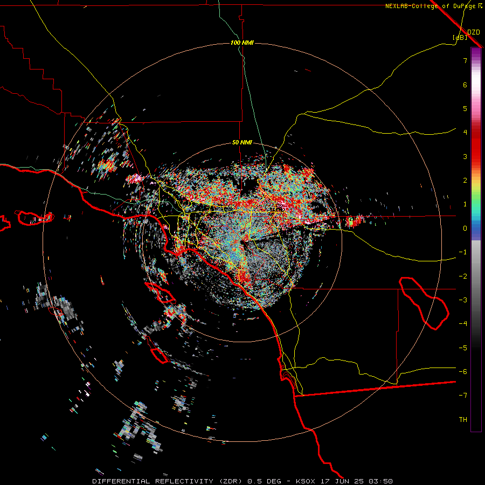Click the 1 value on color scale
This screenshot has width=485, height=485.
point(465,204)
